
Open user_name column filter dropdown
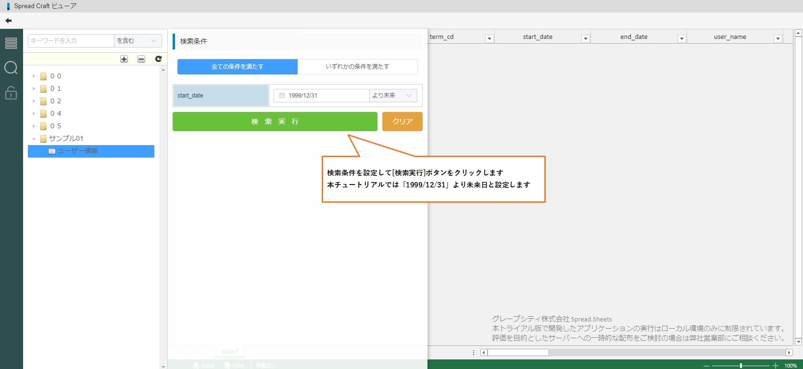click(x=778, y=39)
